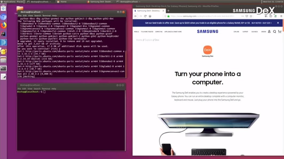Open the Samsung shopping cart
The height and width of the screenshot is (159, 284).
tap(280, 32)
